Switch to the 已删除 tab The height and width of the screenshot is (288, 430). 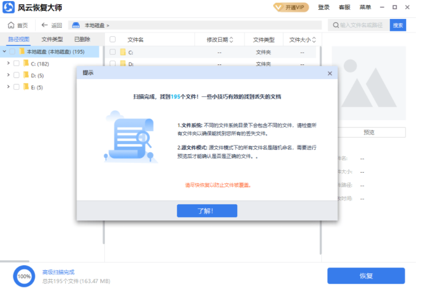(83, 40)
